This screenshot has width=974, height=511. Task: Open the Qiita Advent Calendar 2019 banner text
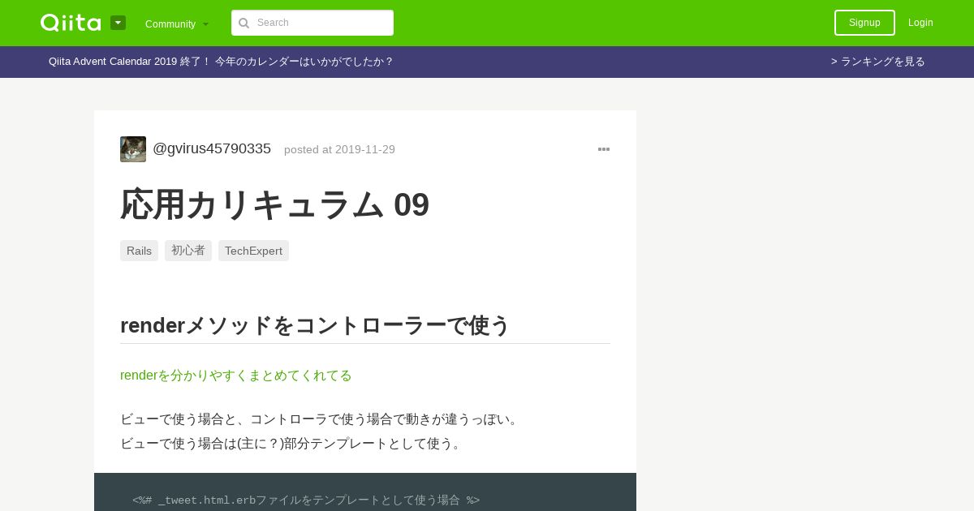(x=221, y=62)
